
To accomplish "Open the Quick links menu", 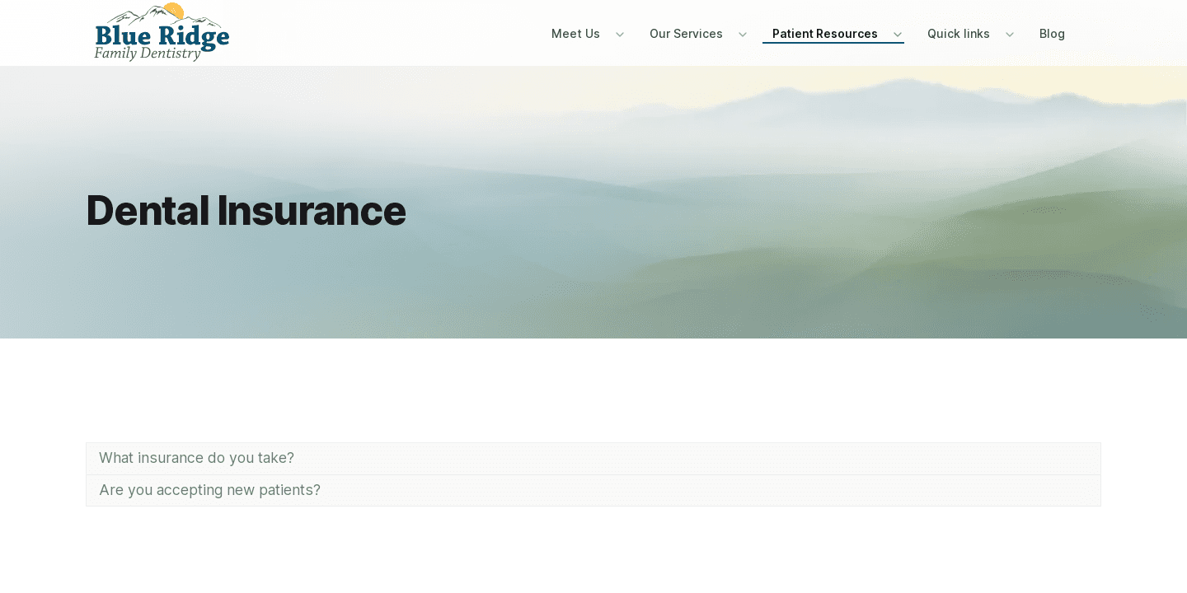I will pos(959,34).
